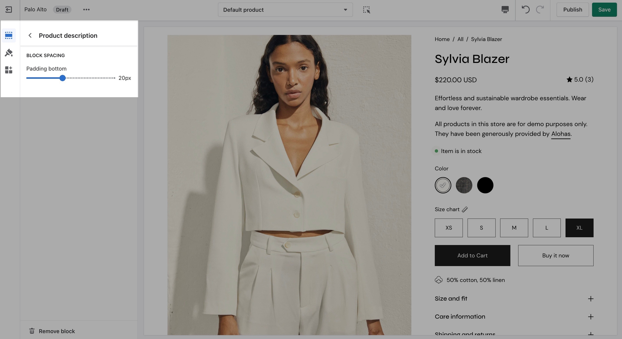Click the Publish button

click(572, 10)
